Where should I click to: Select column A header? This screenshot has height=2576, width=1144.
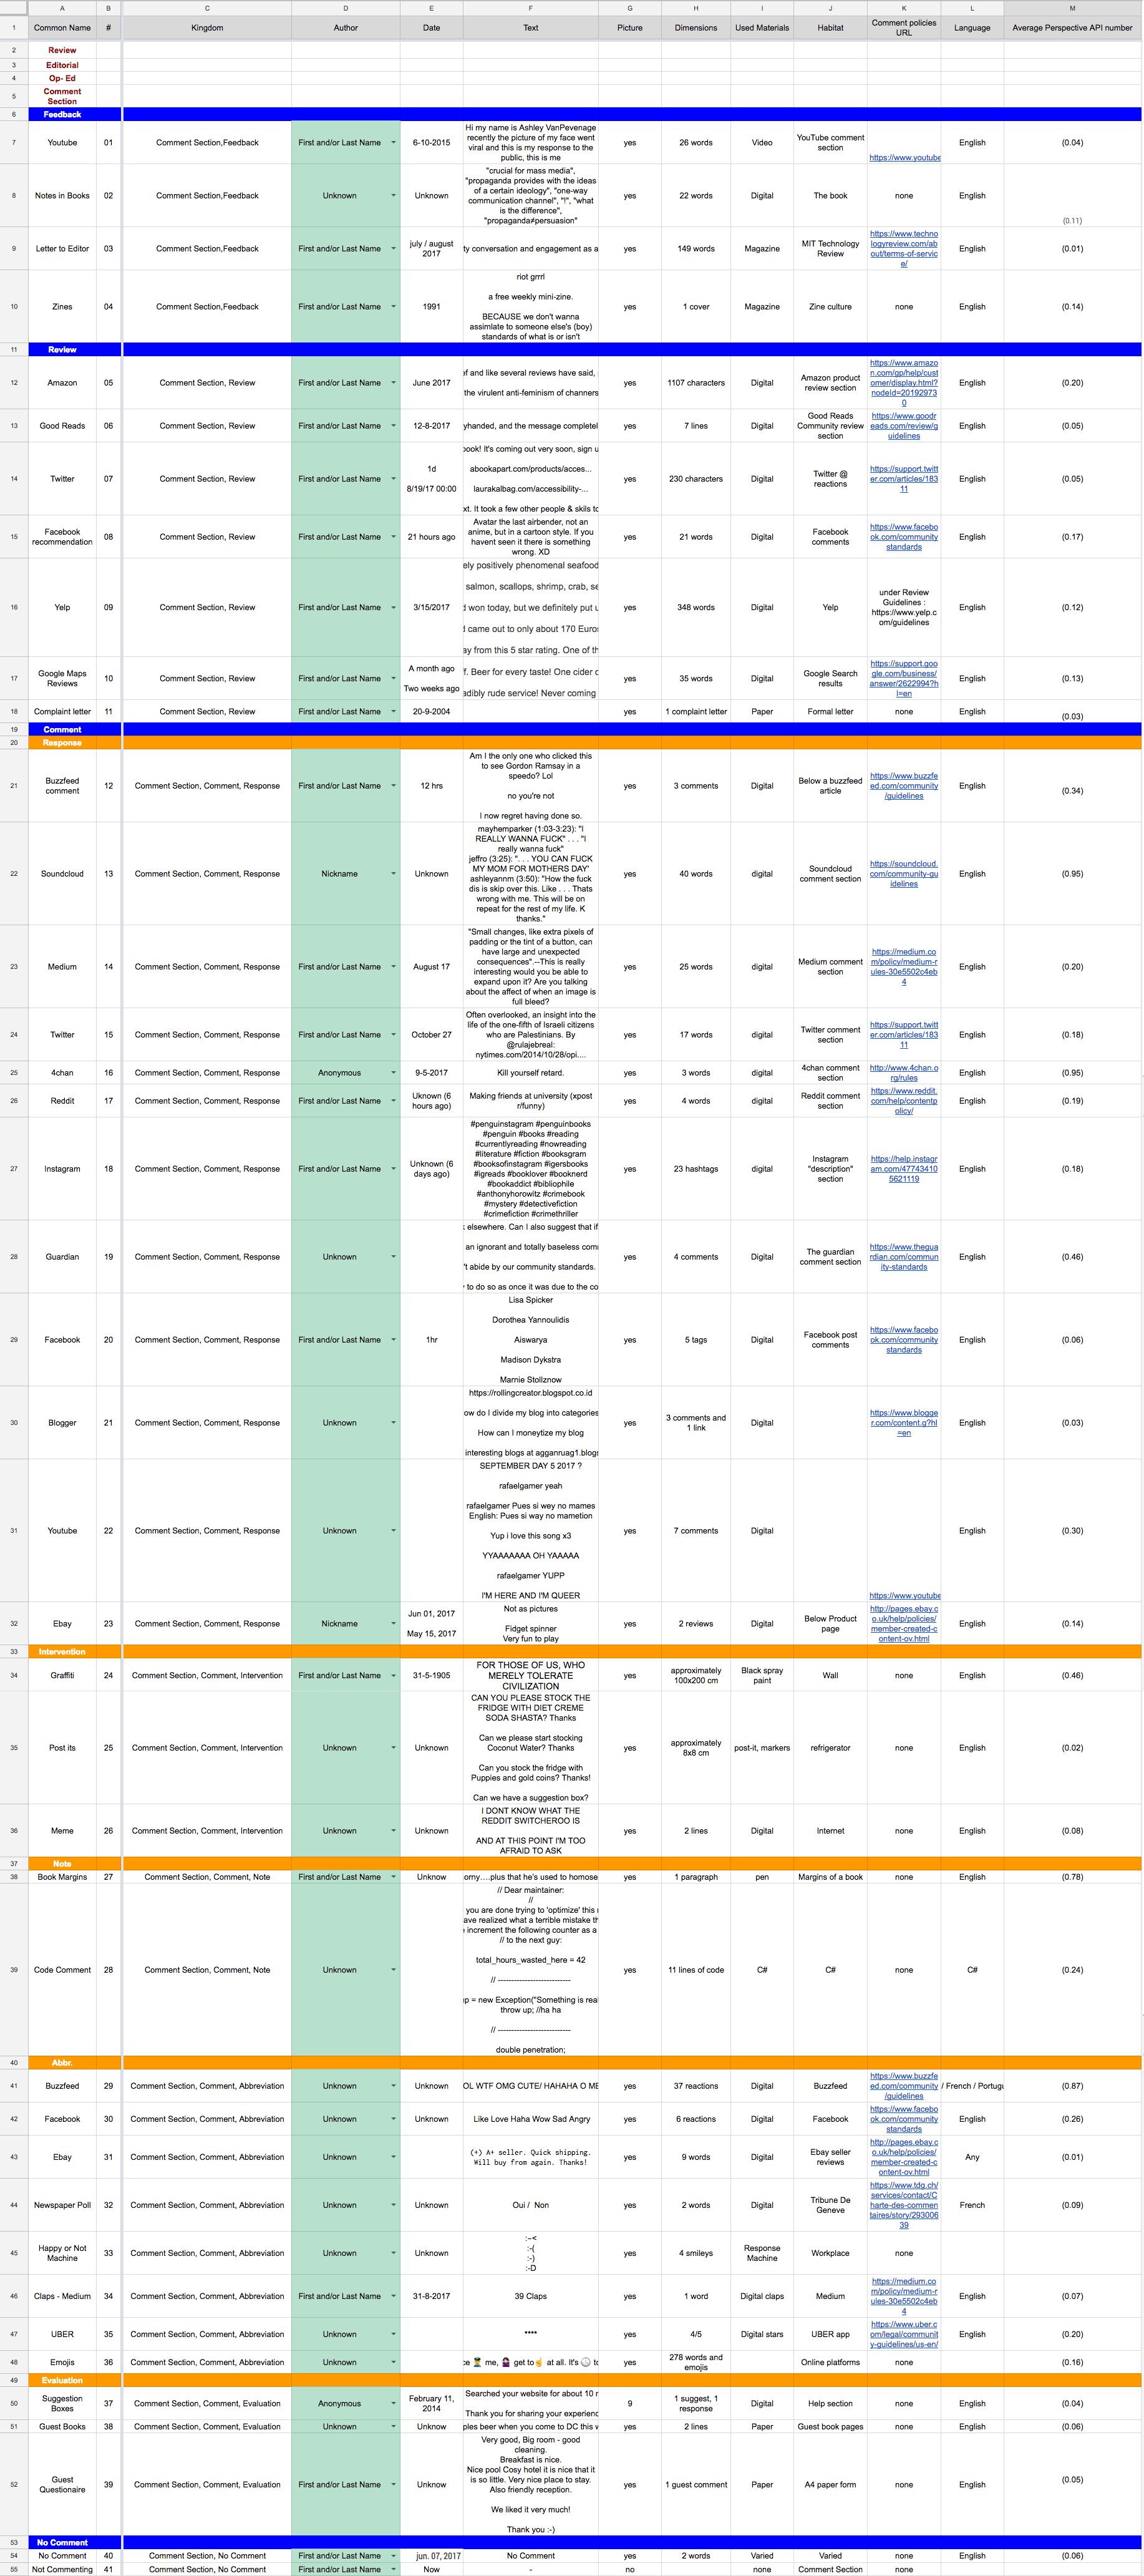[62, 8]
